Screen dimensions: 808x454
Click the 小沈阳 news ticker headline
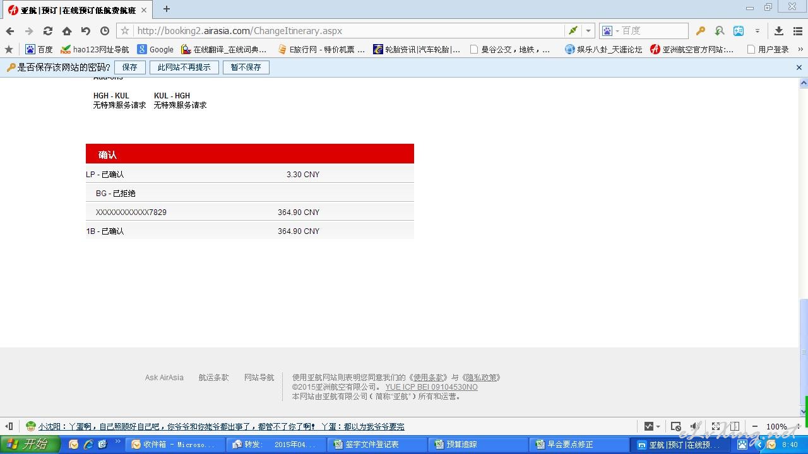pyautogui.click(x=221, y=427)
